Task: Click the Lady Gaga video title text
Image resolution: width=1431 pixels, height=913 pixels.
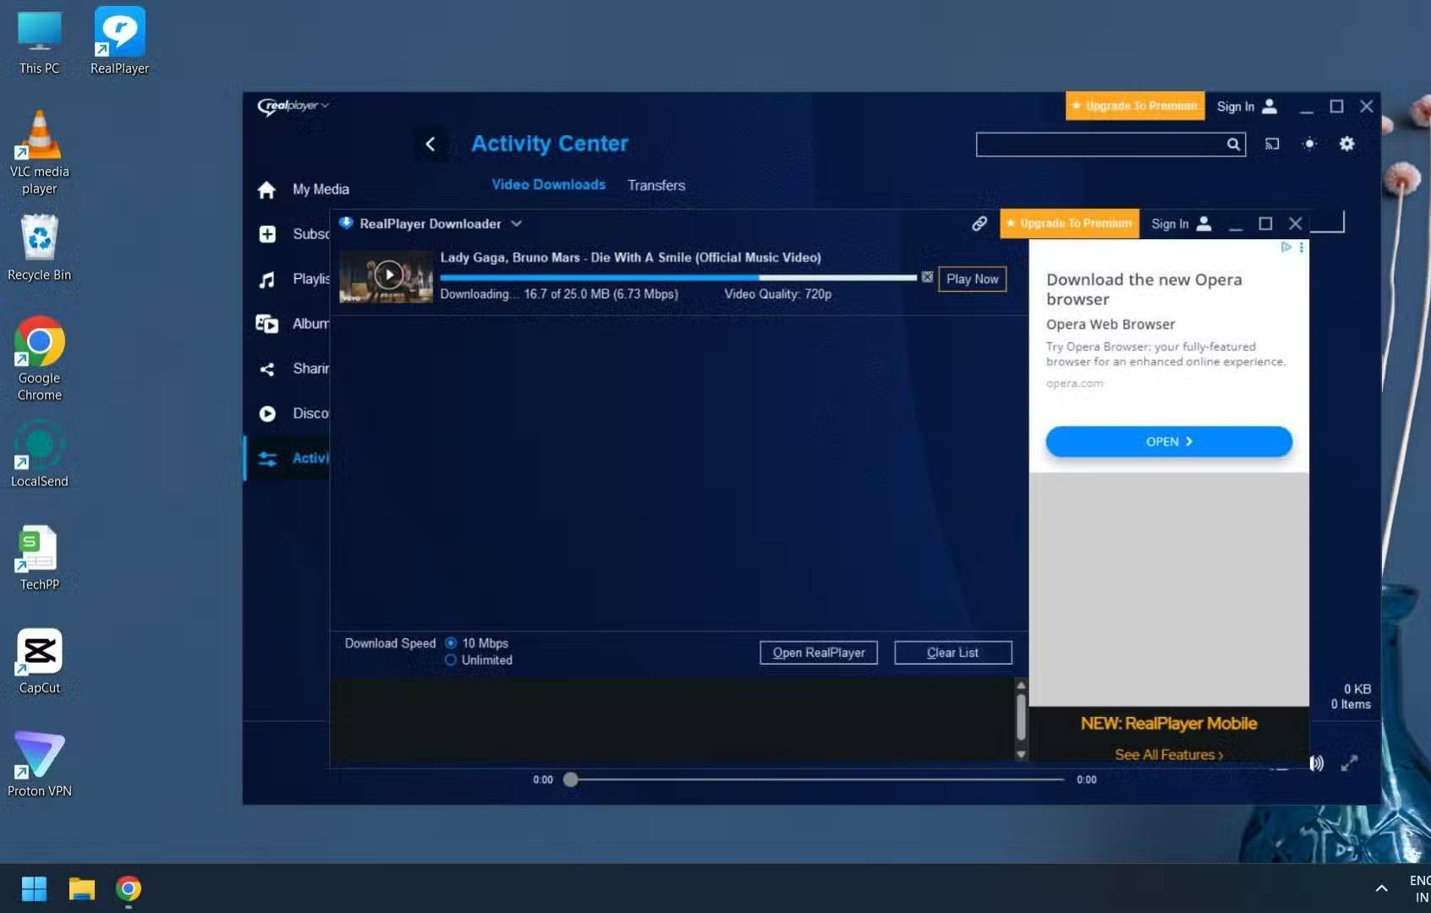Action: coord(630,258)
